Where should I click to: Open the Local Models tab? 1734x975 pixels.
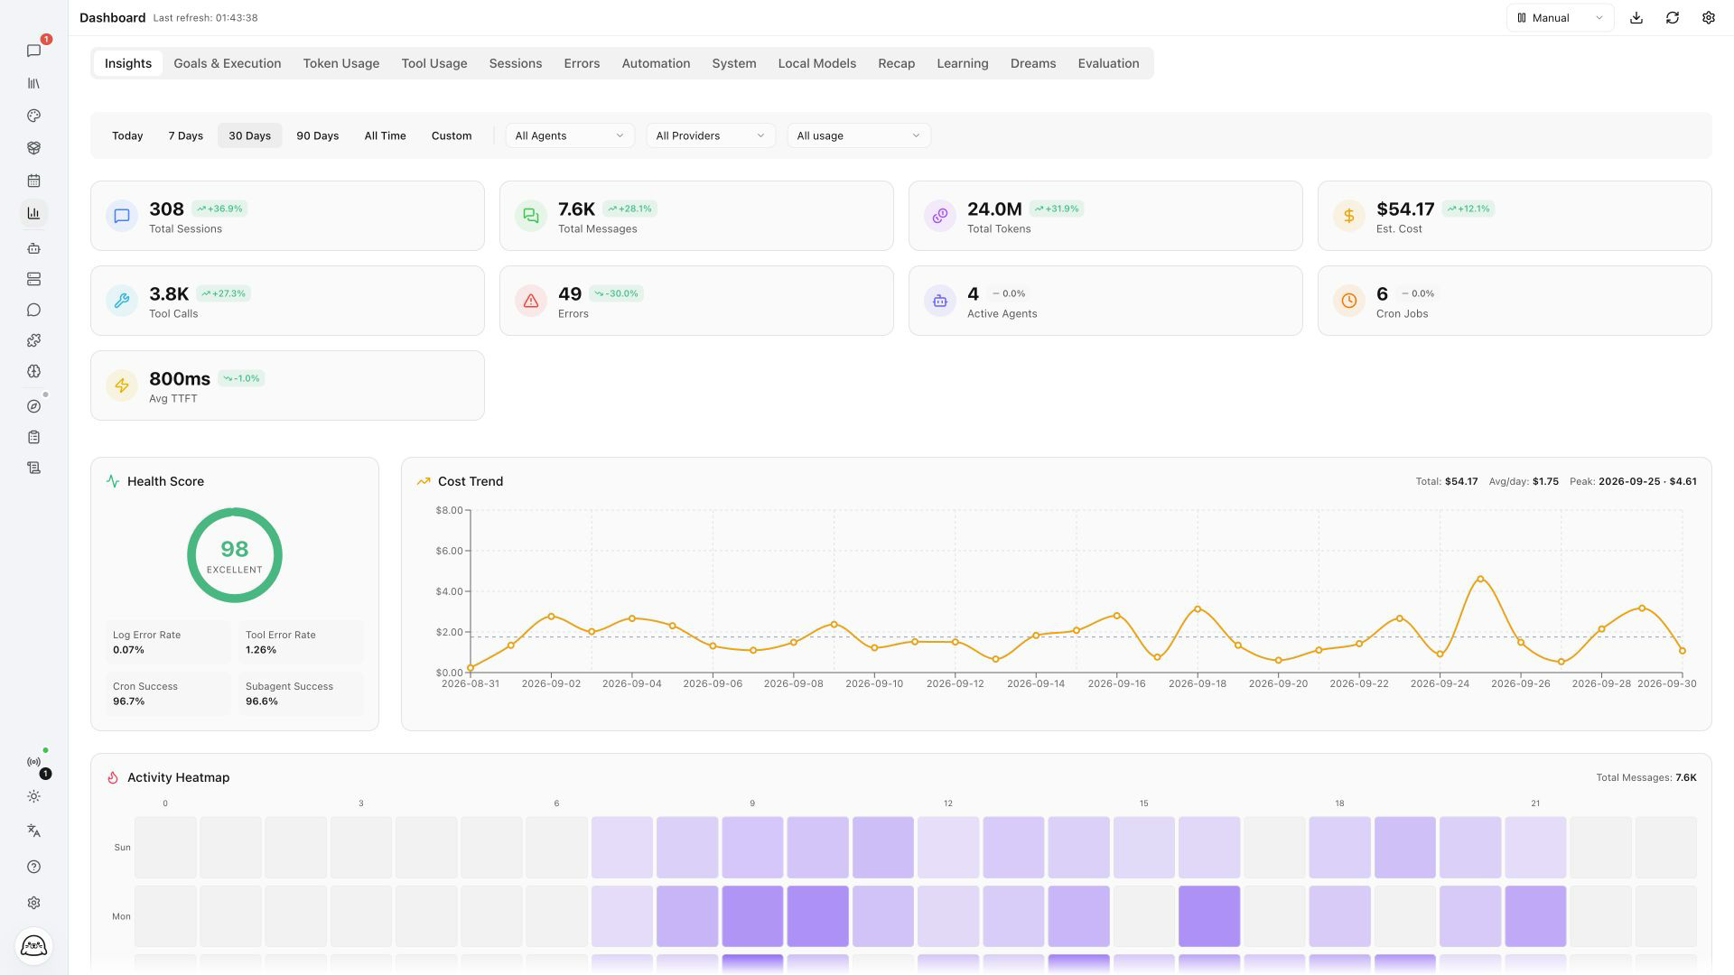pyautogui.click(x=817, y=63)
